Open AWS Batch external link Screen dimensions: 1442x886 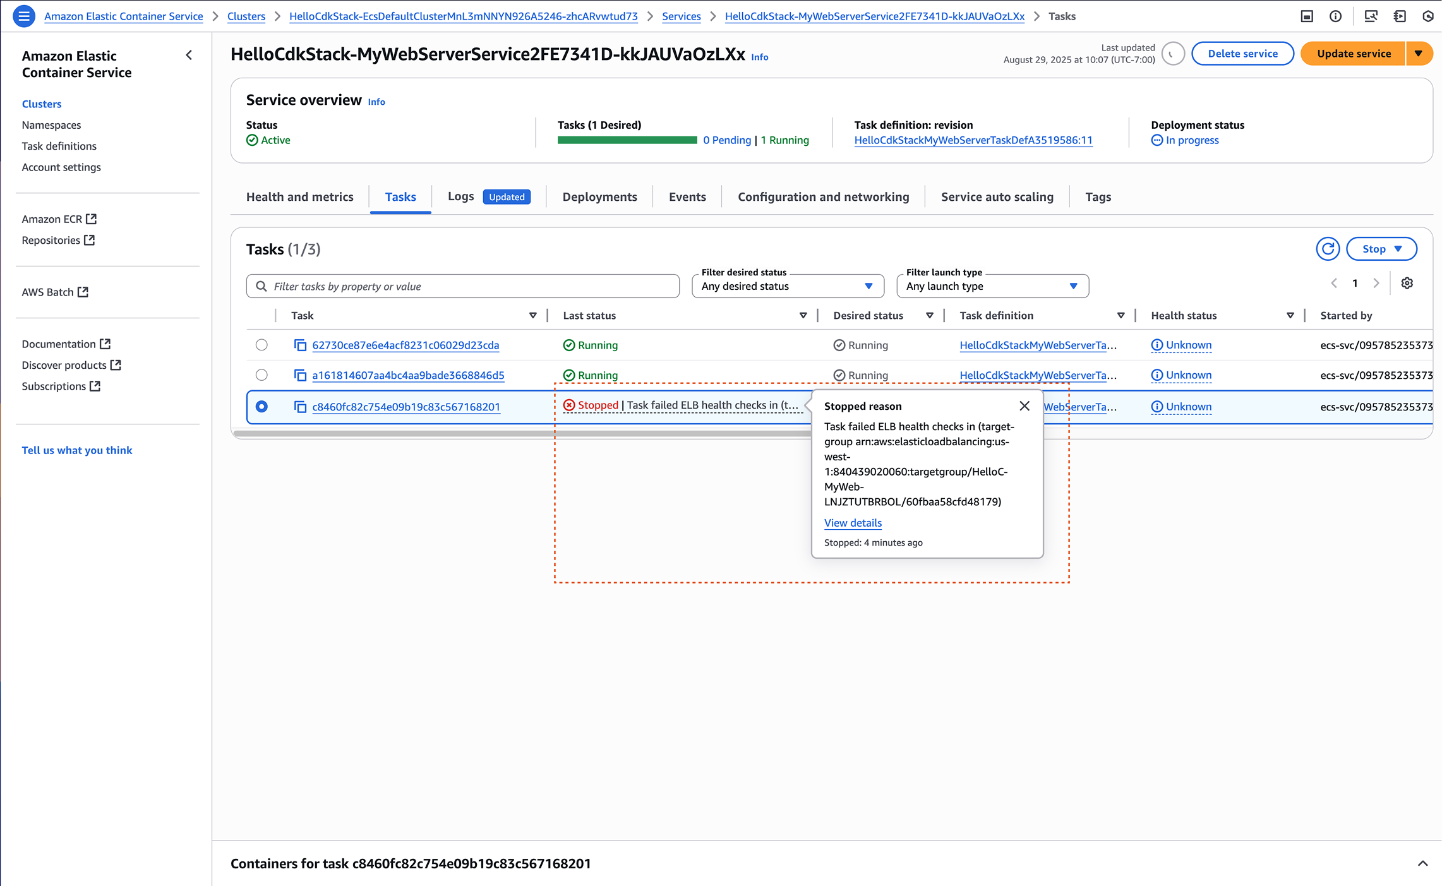pyautogui.click(x=55, y=292)
